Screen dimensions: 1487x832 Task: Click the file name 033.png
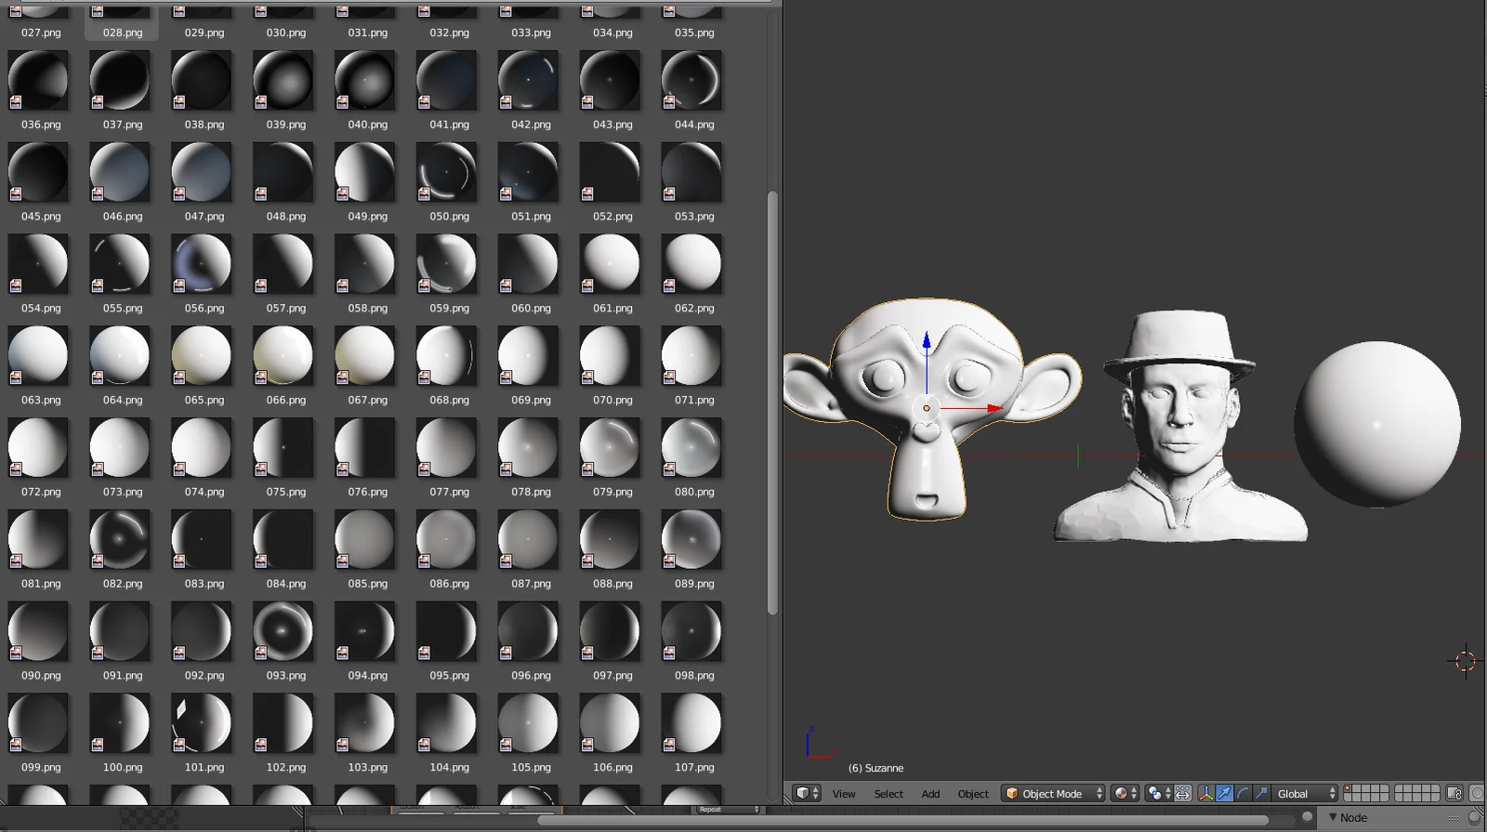(x=531, y=33)
